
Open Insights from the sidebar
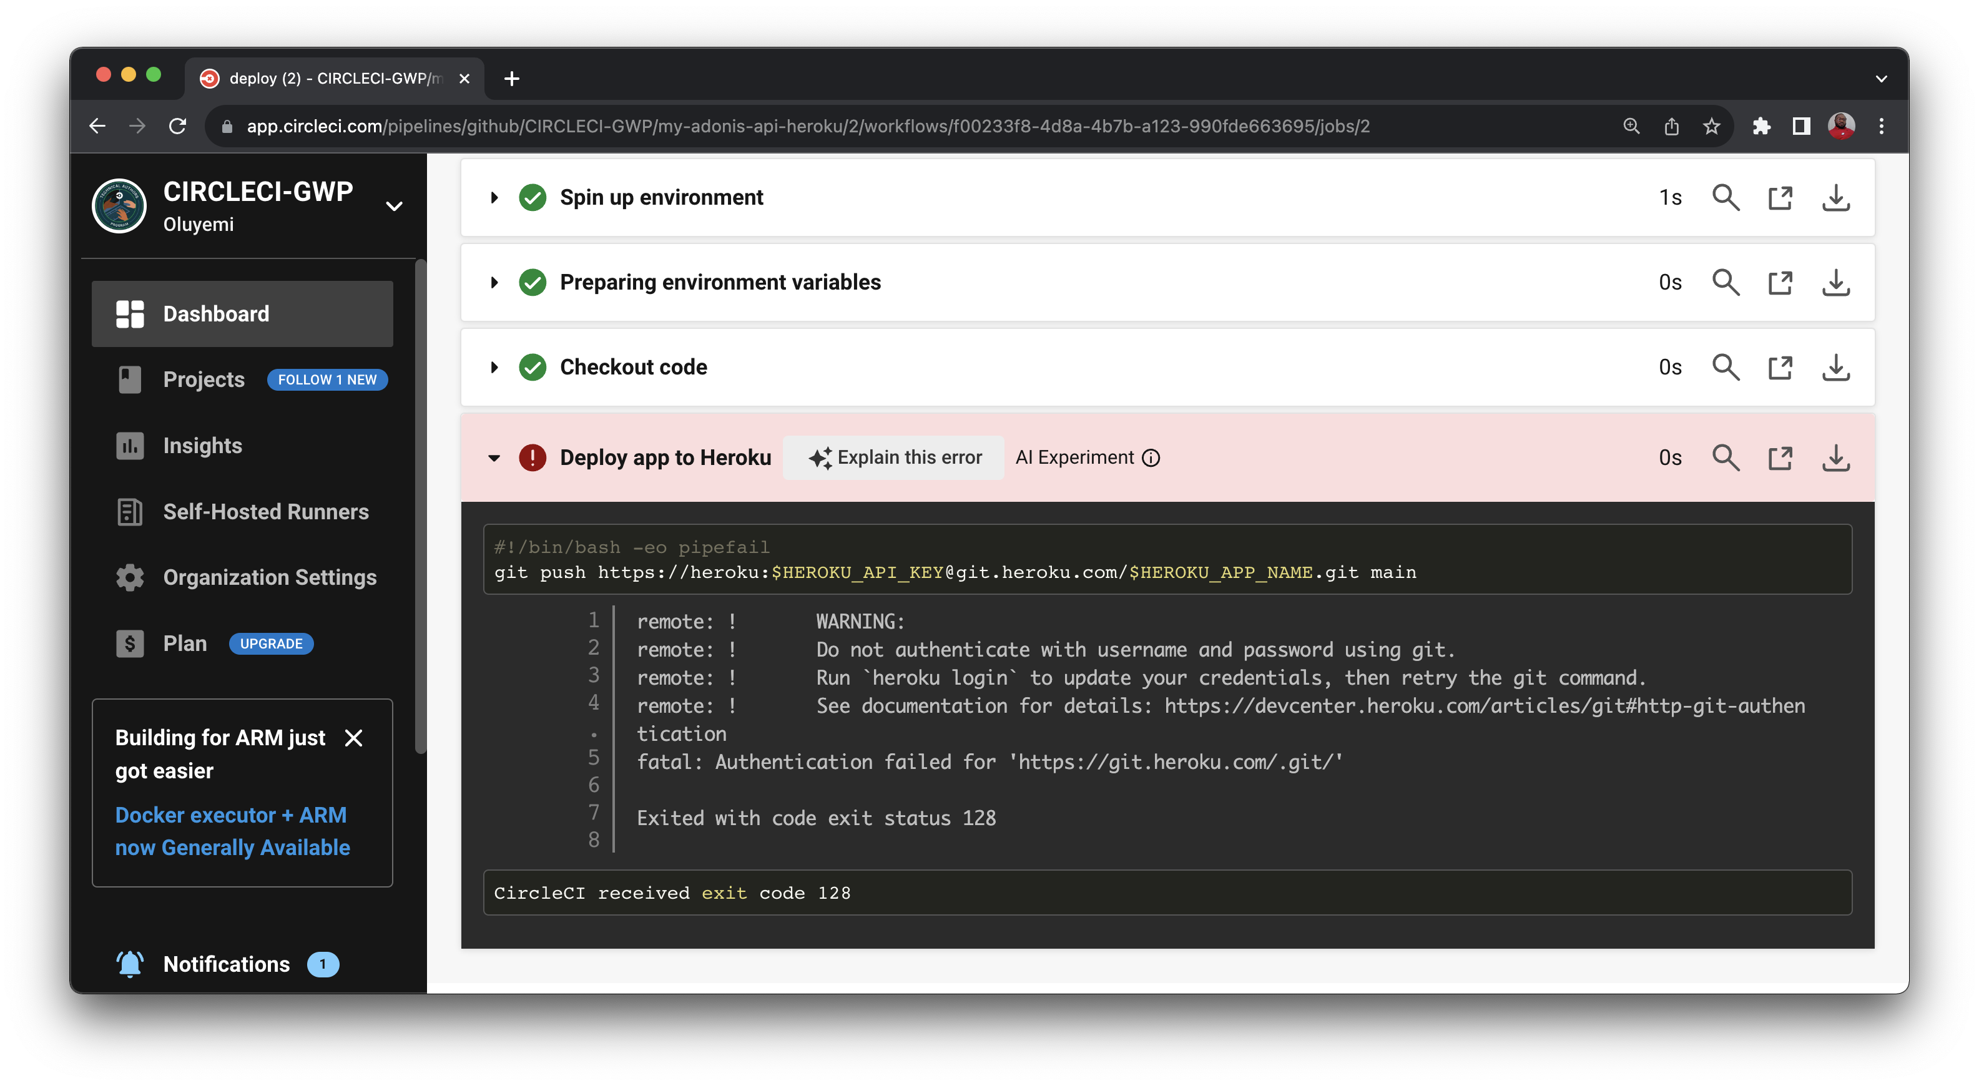[202, 446]
